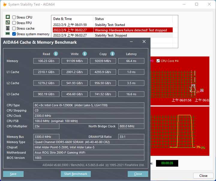Click the Date & Time column header

pyautogui.click(x=72, y=19)
